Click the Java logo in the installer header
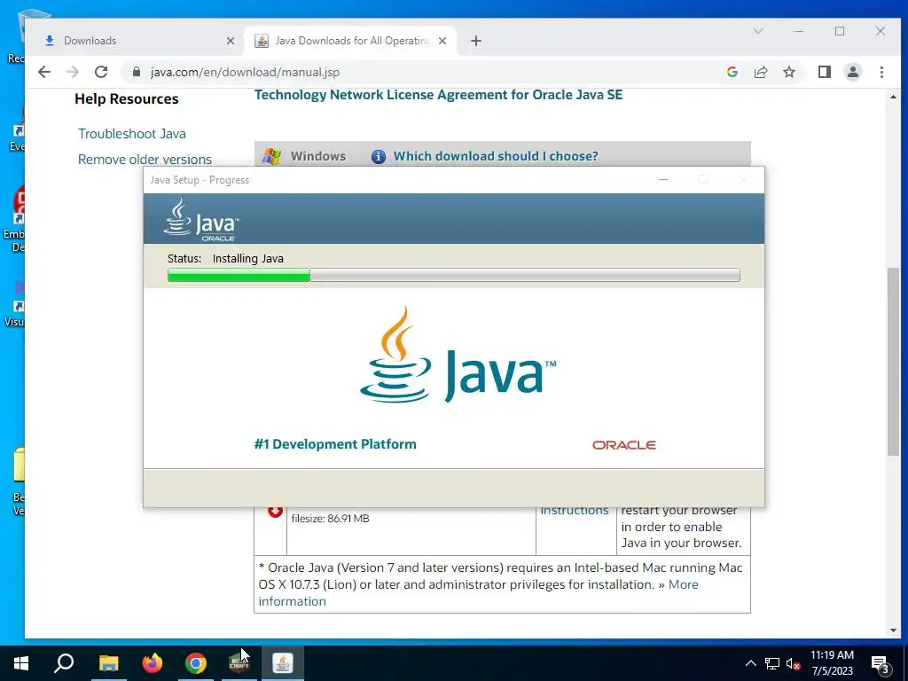908x681 pixels. (201, 220)
